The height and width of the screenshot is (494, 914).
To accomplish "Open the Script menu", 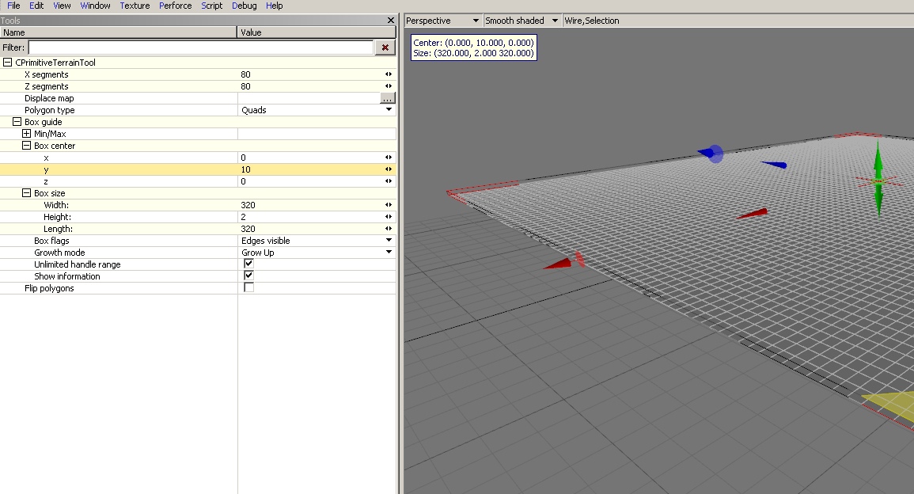I will point(211,6).
